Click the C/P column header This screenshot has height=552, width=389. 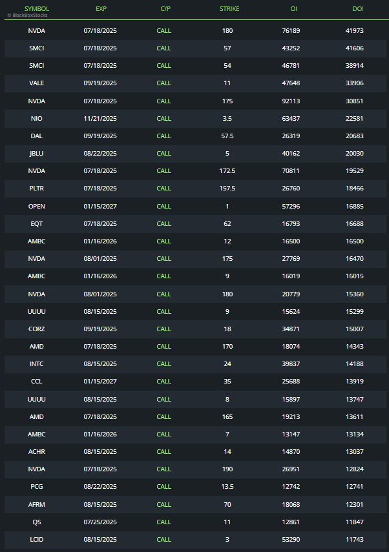click(x=165, y=9)
